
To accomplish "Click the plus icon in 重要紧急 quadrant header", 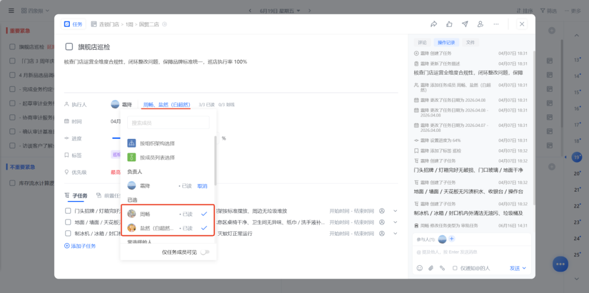I will tap(551, 30).
